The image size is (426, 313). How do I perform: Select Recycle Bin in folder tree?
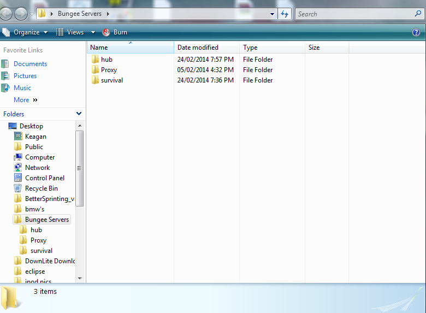point(42,188)
